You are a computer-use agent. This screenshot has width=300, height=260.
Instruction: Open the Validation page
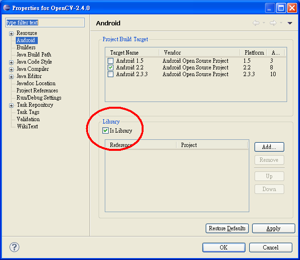click(x=28, y=119)
